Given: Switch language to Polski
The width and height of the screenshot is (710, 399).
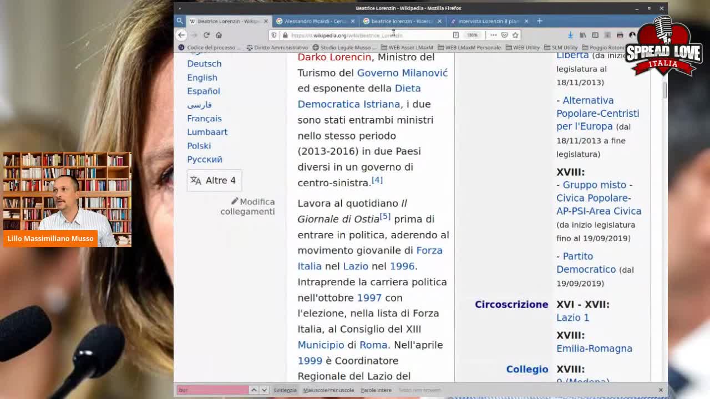Looking at the screenshot, I should (199, 146).
